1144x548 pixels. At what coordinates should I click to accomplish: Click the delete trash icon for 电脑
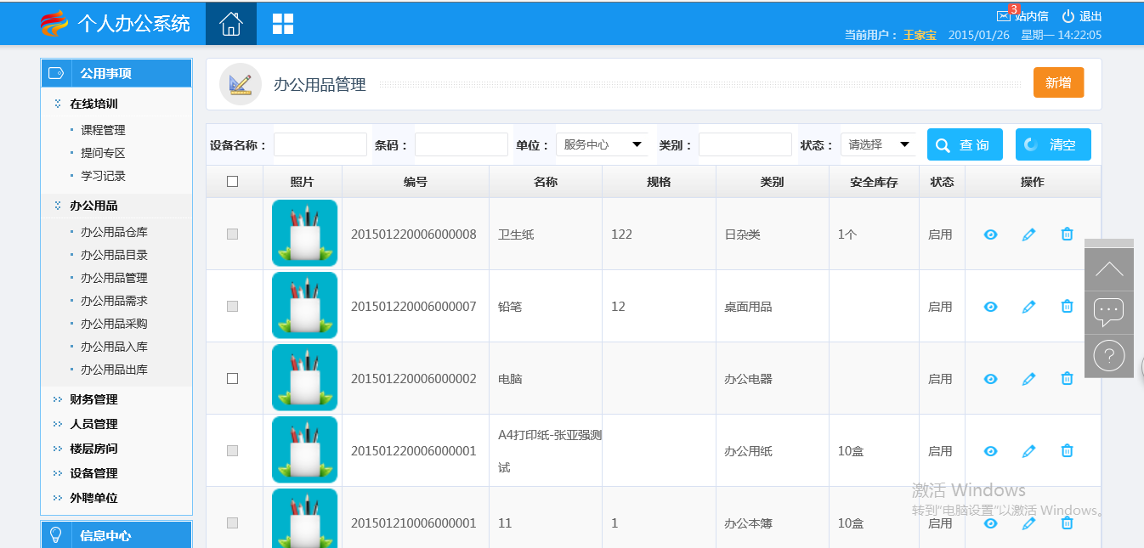1067,379
